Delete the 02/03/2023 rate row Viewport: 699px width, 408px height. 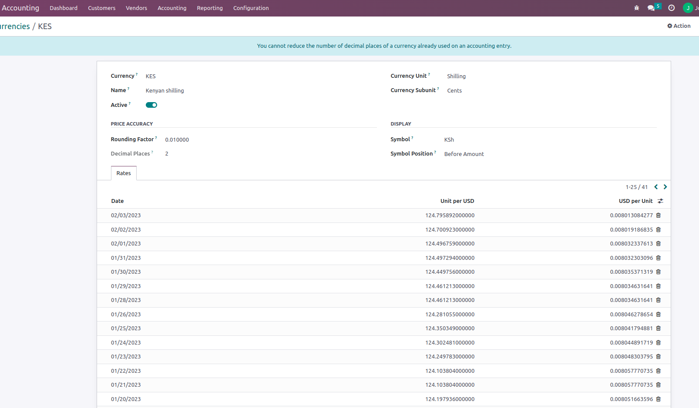click(659, 216)
